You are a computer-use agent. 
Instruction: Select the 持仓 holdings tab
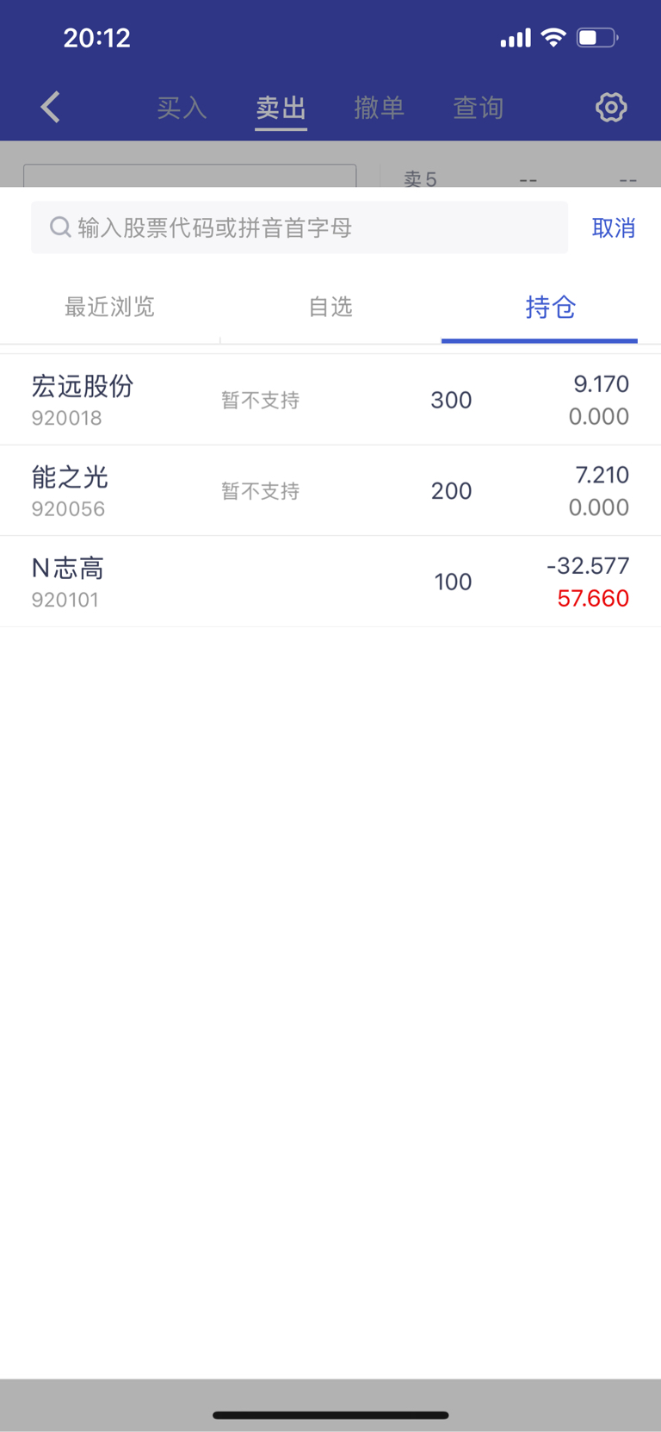(551, 307)
